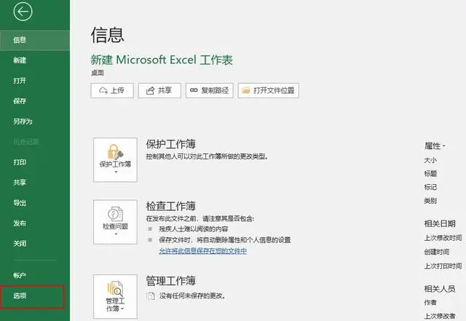Click the back arrow circle icon

coord(23,12)
